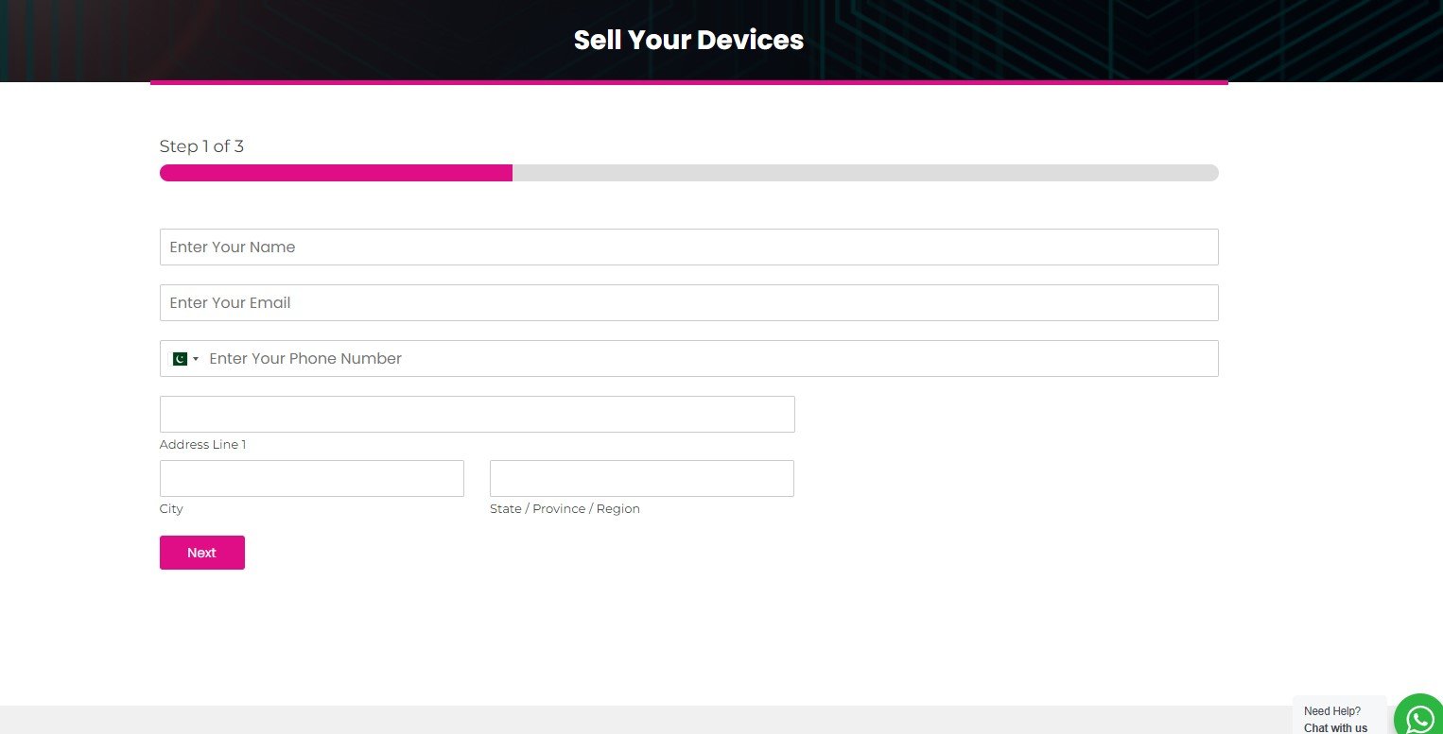Click the Sell Your Devices heading
This screenshot has width=1443, height=734.
tap(688, 40)
